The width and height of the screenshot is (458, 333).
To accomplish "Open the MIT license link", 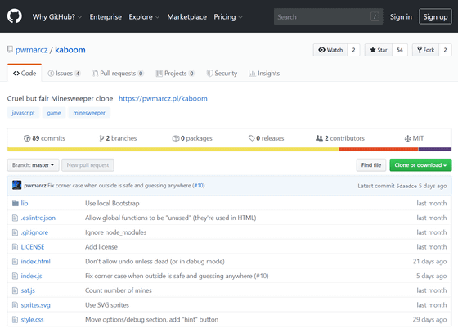I will (414, 138).
